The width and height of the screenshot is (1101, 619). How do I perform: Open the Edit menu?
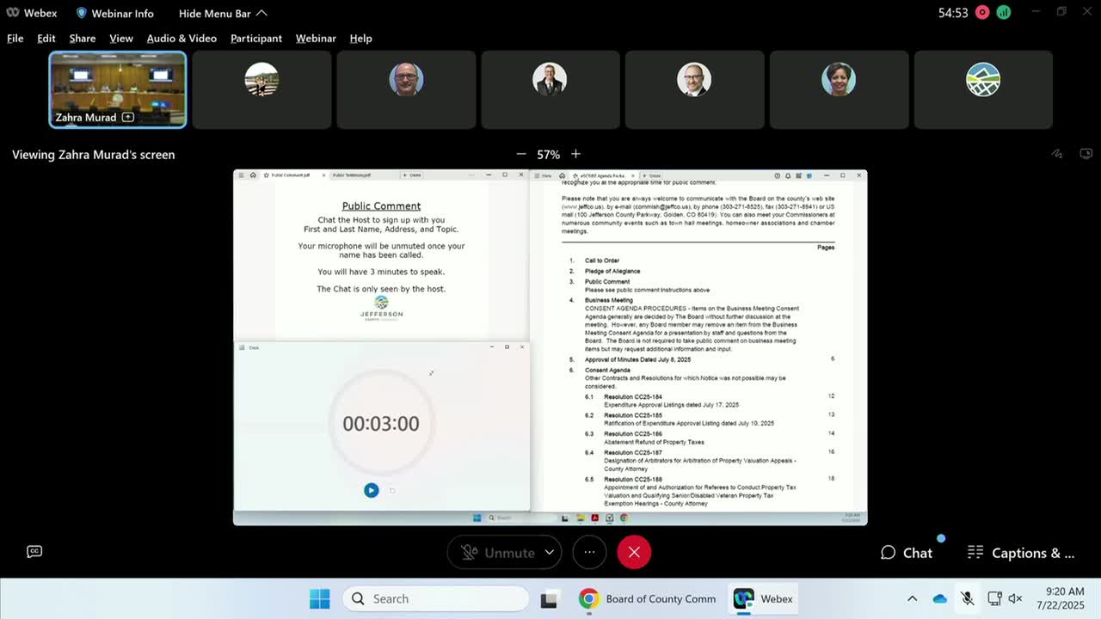(46, 38)
